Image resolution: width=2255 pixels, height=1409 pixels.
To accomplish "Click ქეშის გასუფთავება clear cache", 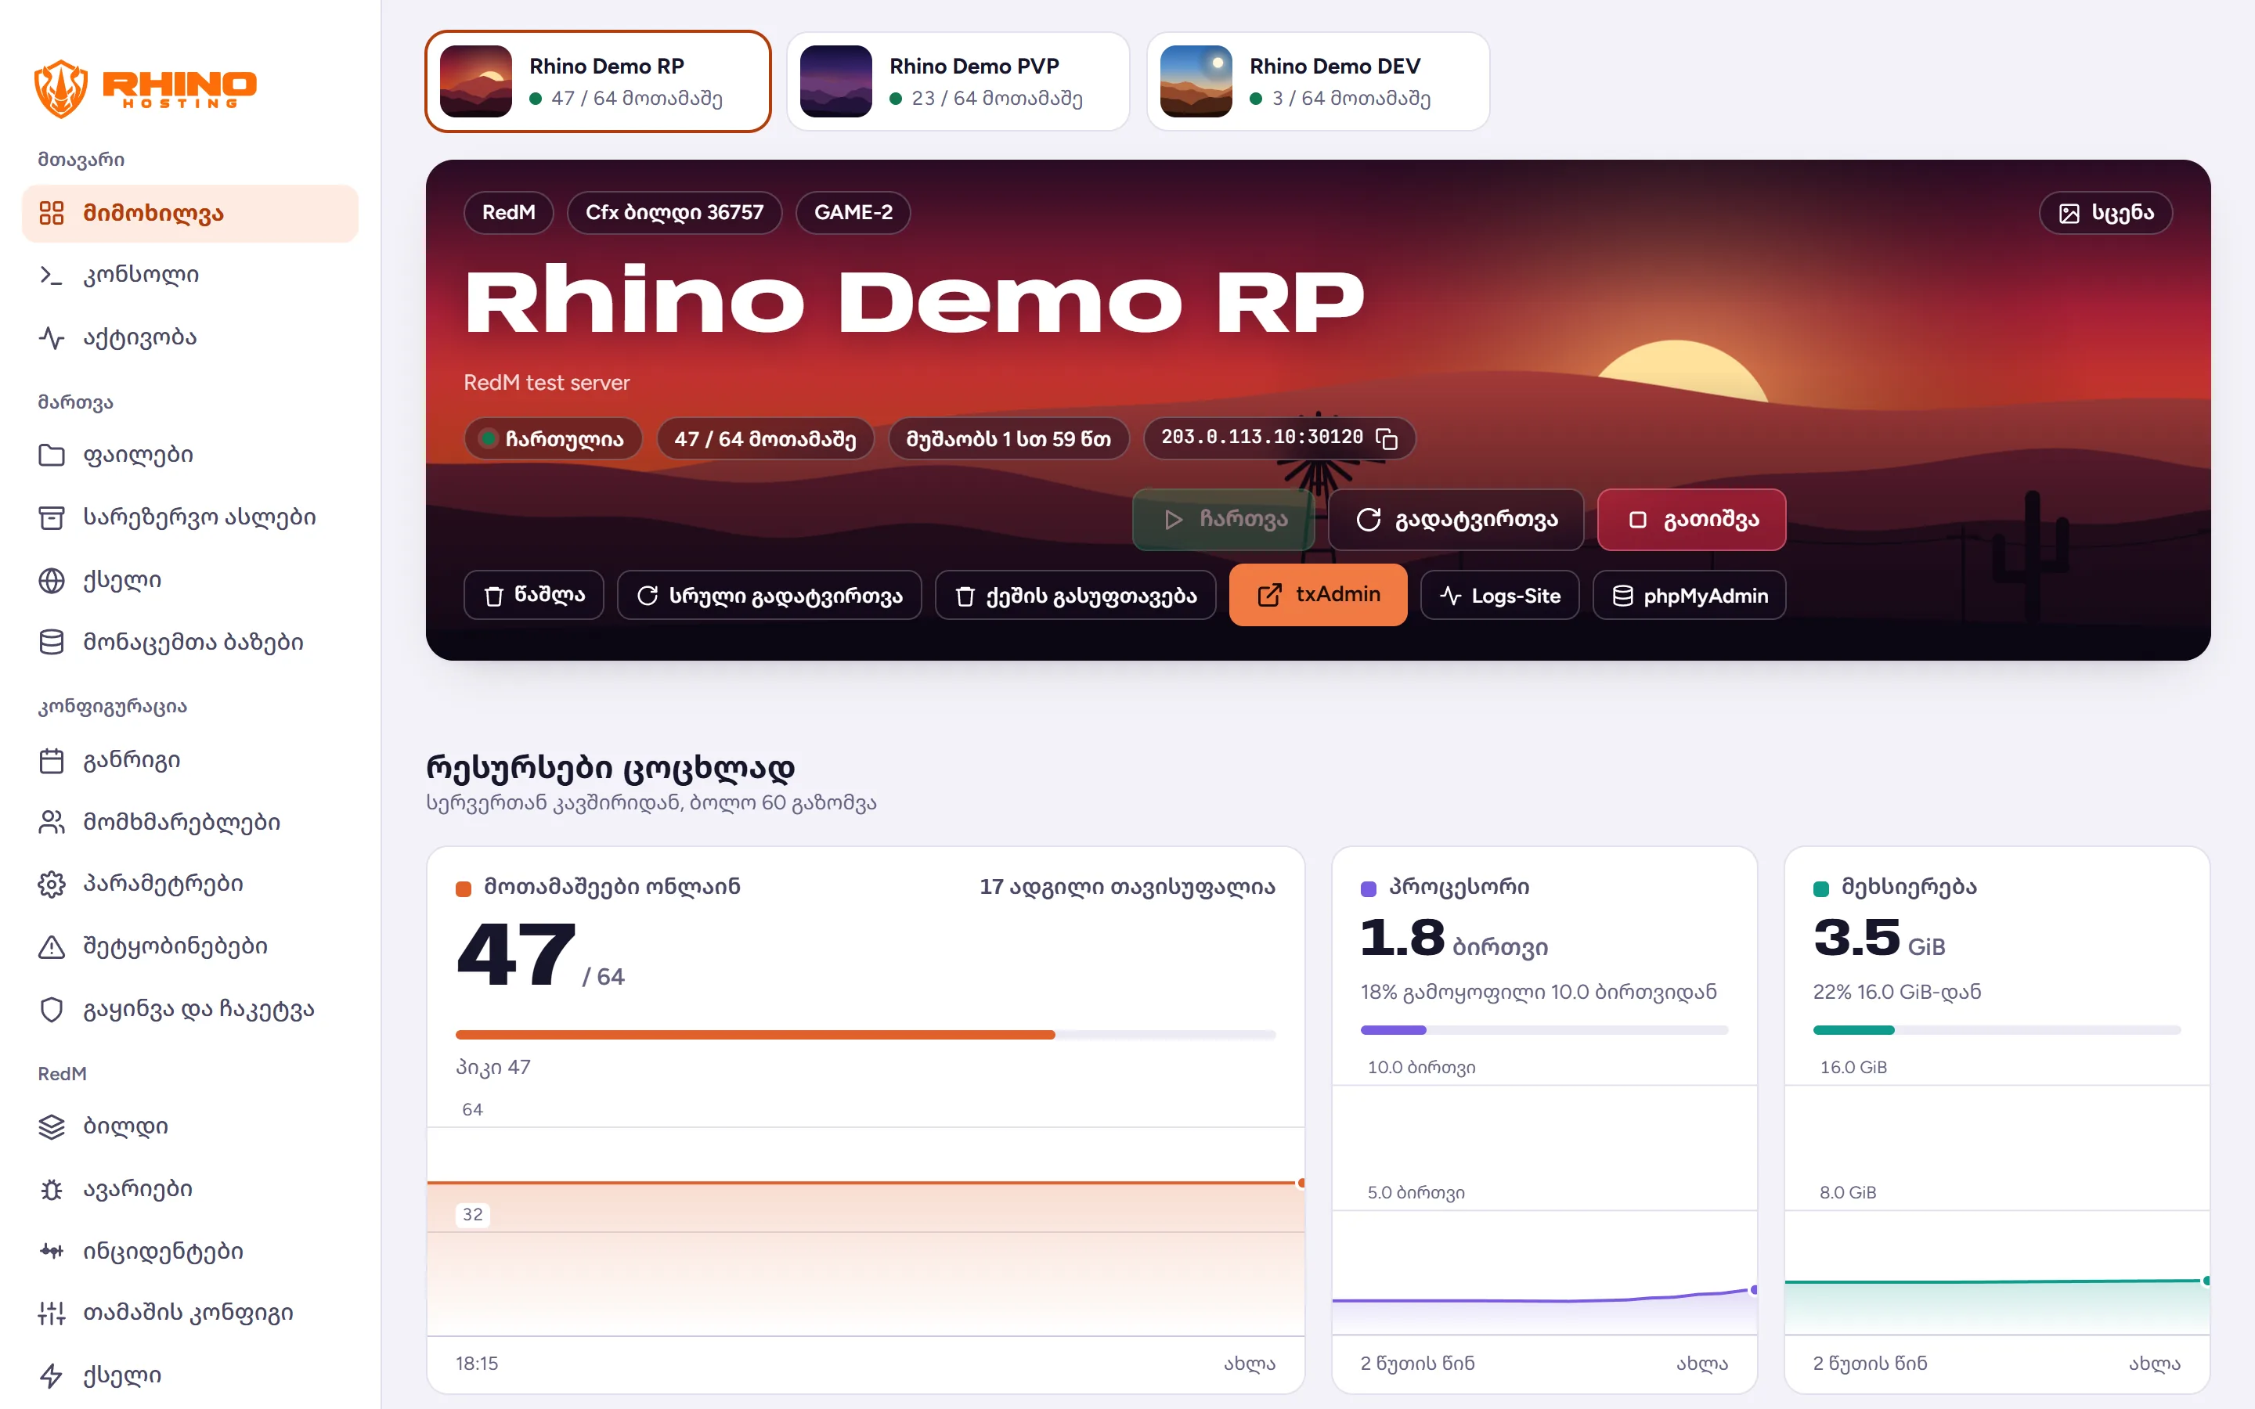I will [x=1075, y=596].
